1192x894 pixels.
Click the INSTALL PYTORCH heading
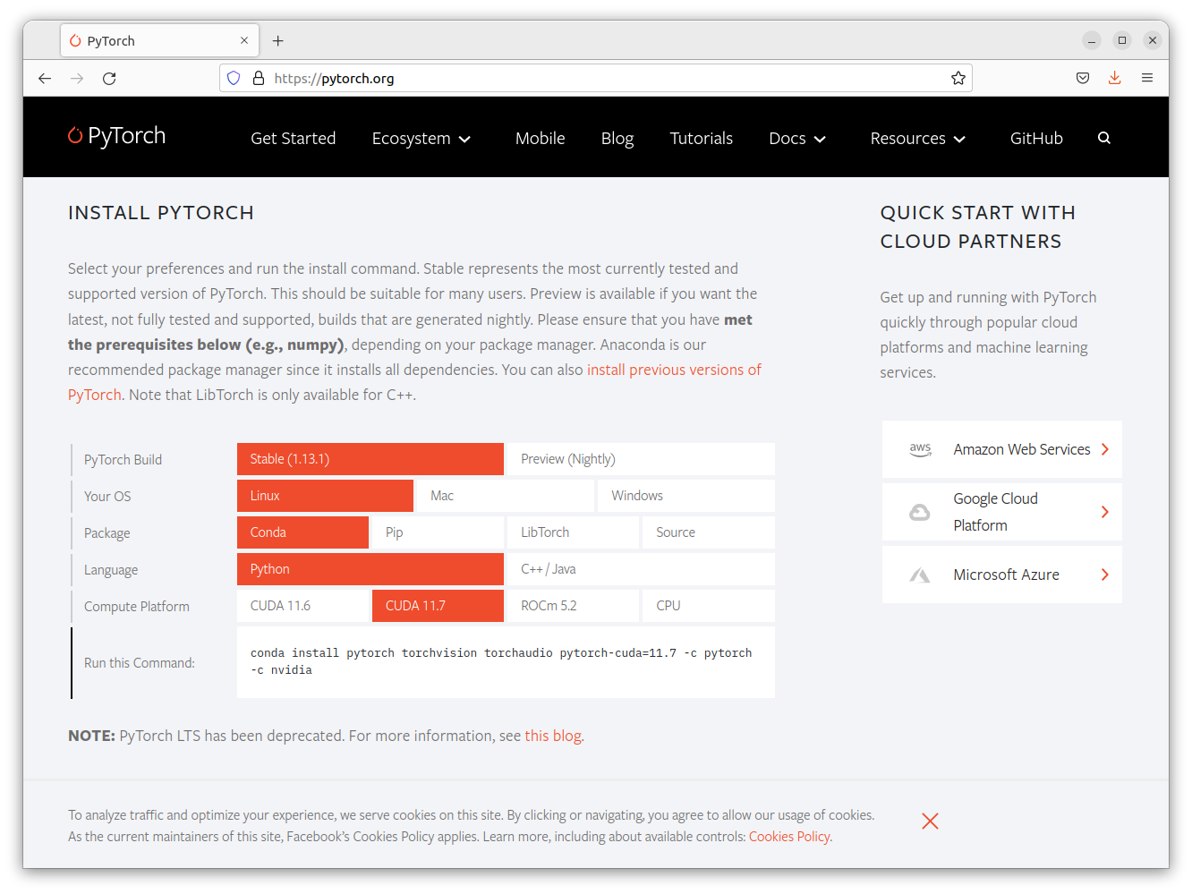point(161,213)
